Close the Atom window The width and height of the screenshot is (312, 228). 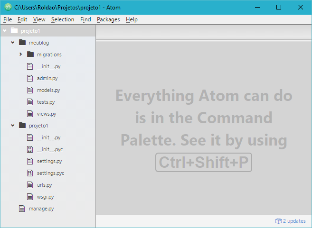(301, 8)
